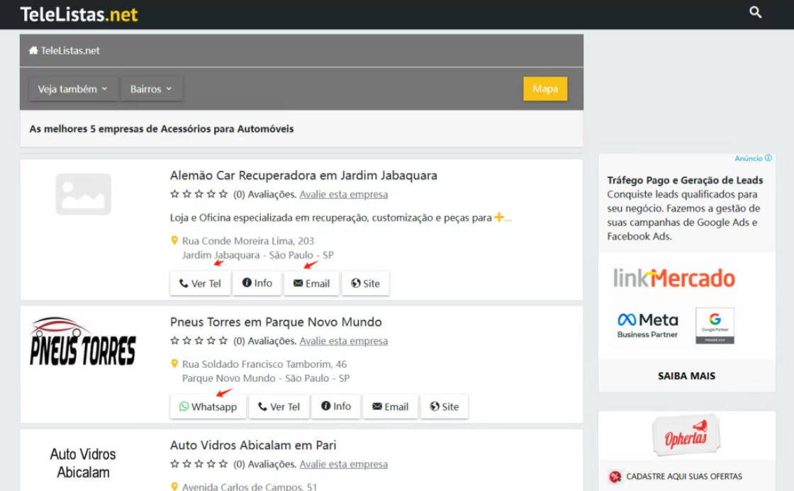This screenshot has width=794, height=491.
Task: Click map pin icon for Rua Conde Moreira Lima
Action: (174, 241)
